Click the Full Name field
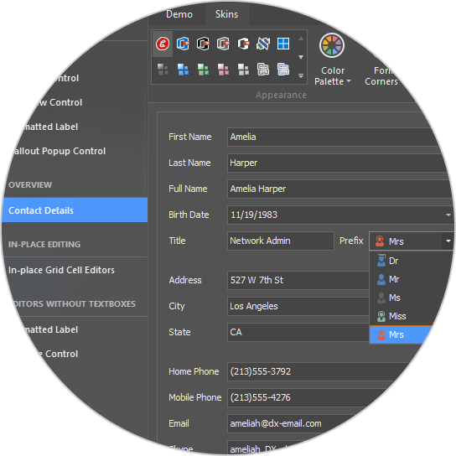 tap(339, 189)
